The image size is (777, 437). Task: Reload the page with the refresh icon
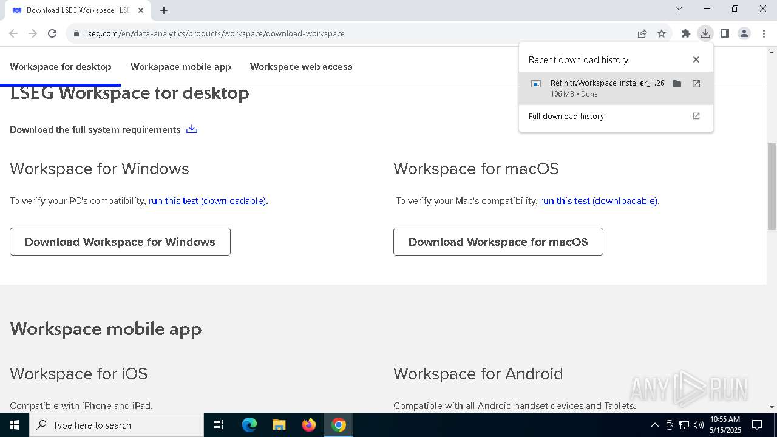coord(52,33)
